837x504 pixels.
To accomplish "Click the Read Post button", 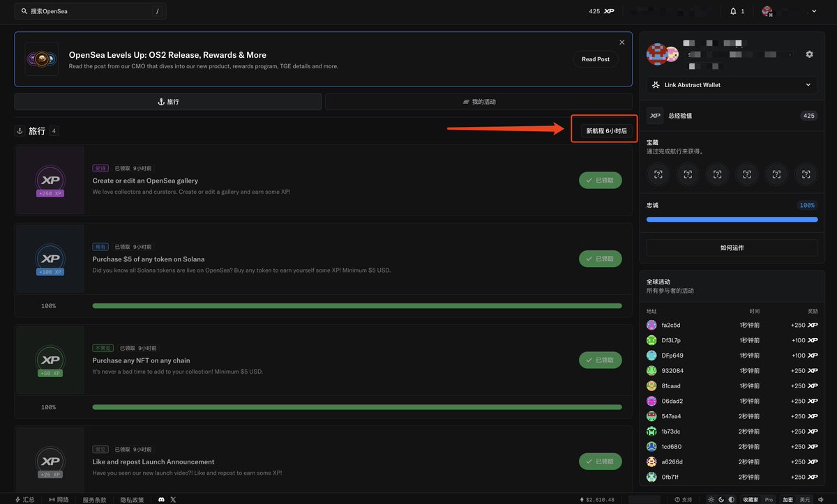I will tap(596, 59).
